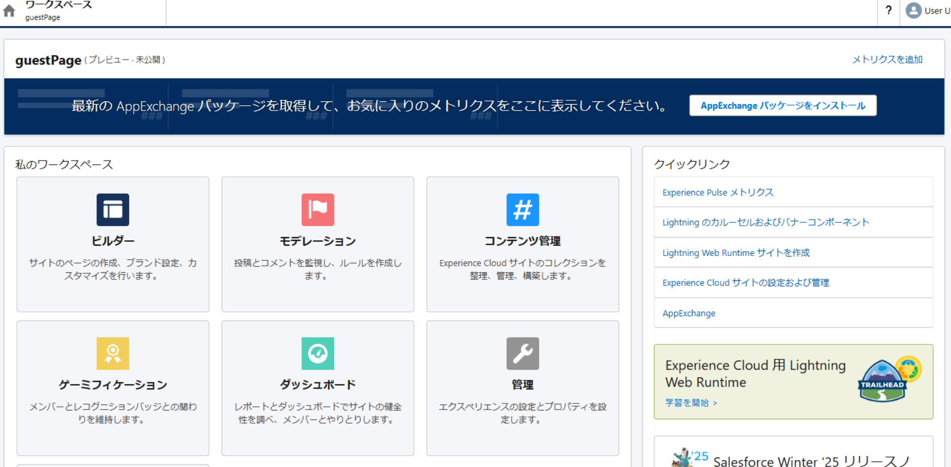Click Experience Cloud 用 Lightning Web Runtime heading

[x=755, y=374]
